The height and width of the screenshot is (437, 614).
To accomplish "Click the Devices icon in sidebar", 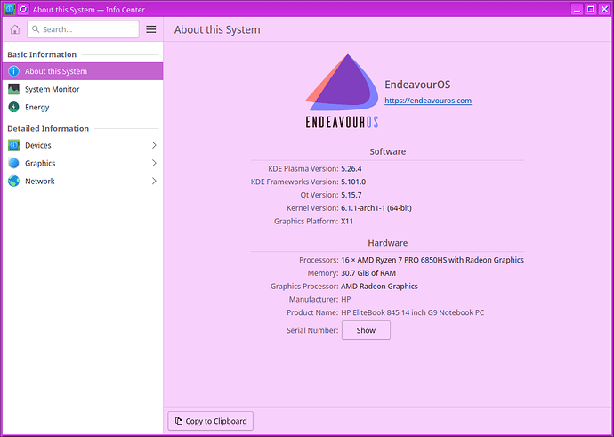I will click(13, 145).
